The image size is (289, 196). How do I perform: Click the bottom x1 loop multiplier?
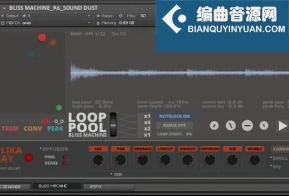[147, 135]
